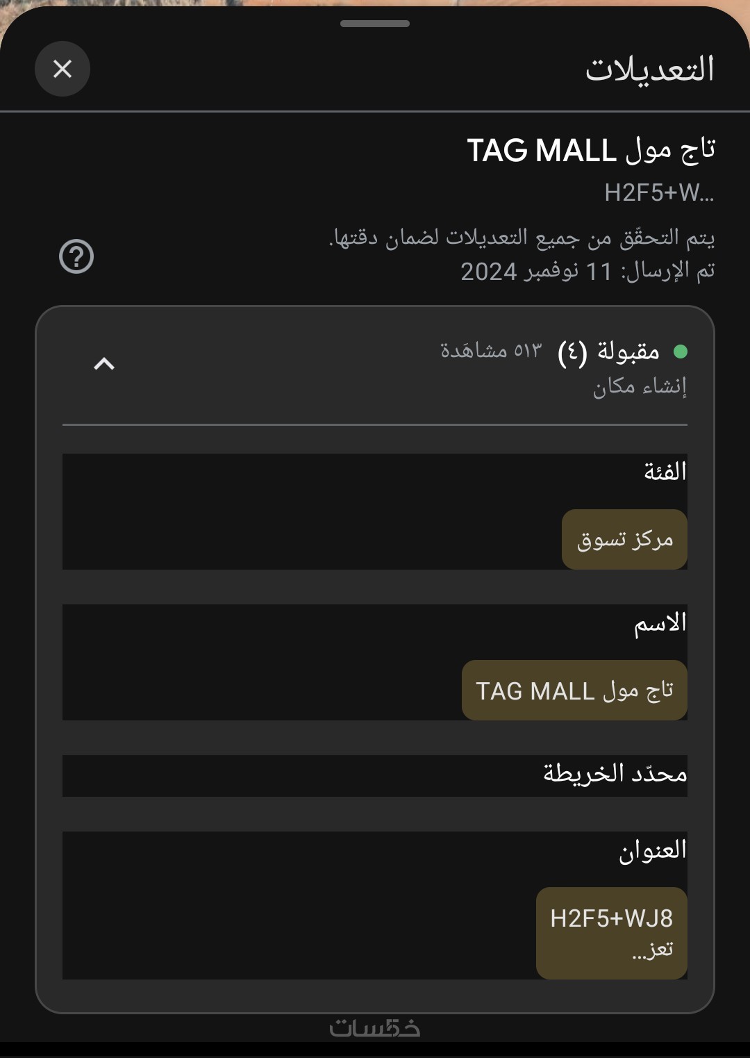Image resolution: width=750 pixels, height=1058 pixels.
Task: Tap the ٥١٣ مشاهدة views count
Action: (490, 351)
